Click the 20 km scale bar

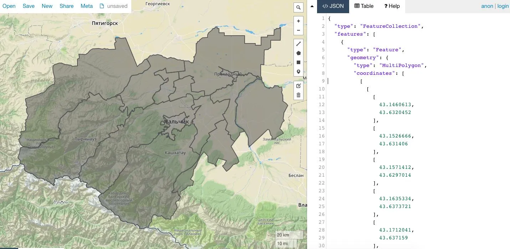pos(289,235)
